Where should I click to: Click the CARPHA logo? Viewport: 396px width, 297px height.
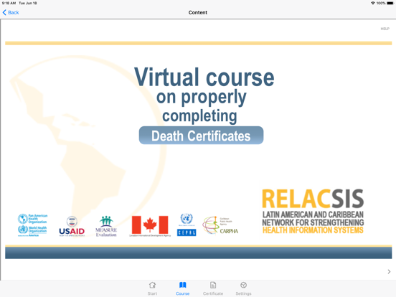[x=220, y=225]
